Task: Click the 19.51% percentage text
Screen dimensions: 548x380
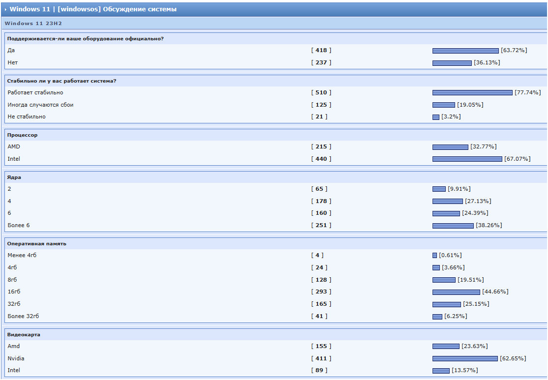Action: [x=471, y=280]
